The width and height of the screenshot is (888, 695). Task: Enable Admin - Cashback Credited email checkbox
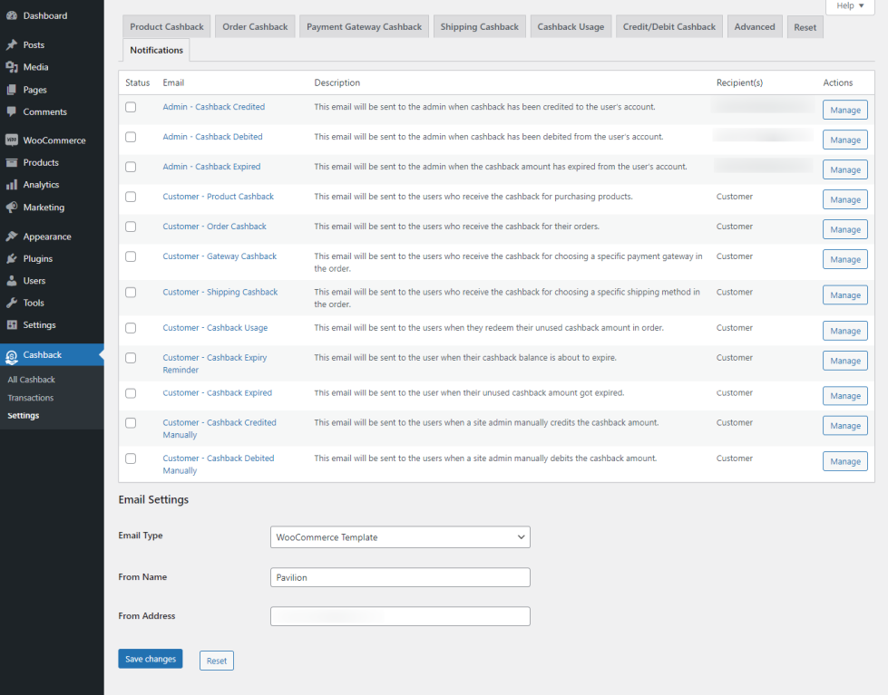coord(131,107)
